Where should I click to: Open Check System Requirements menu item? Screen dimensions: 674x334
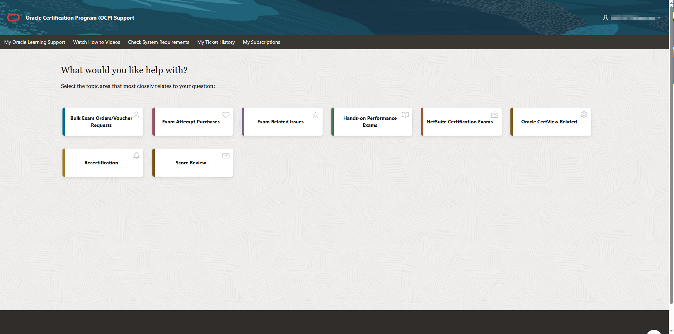coord(159,42)
